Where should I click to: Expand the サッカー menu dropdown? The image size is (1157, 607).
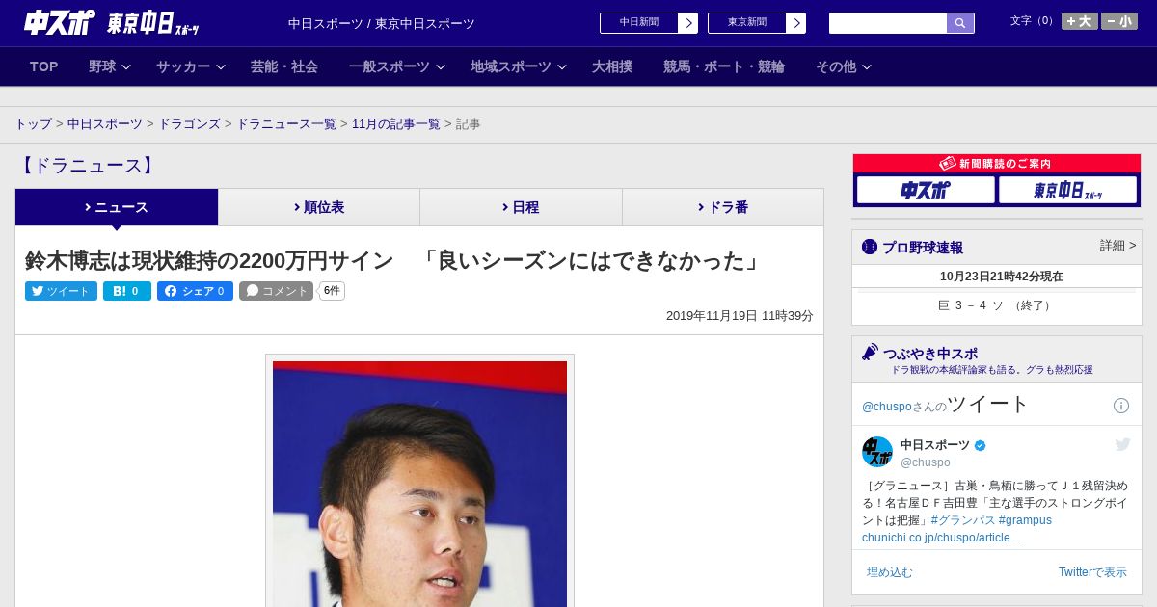[191, 66]
